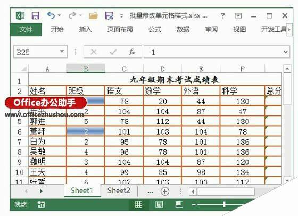Image resolution: width=298 pixels, height=216 pixels.
Task: Open a file with the folder icon
Action: point(93,15)
